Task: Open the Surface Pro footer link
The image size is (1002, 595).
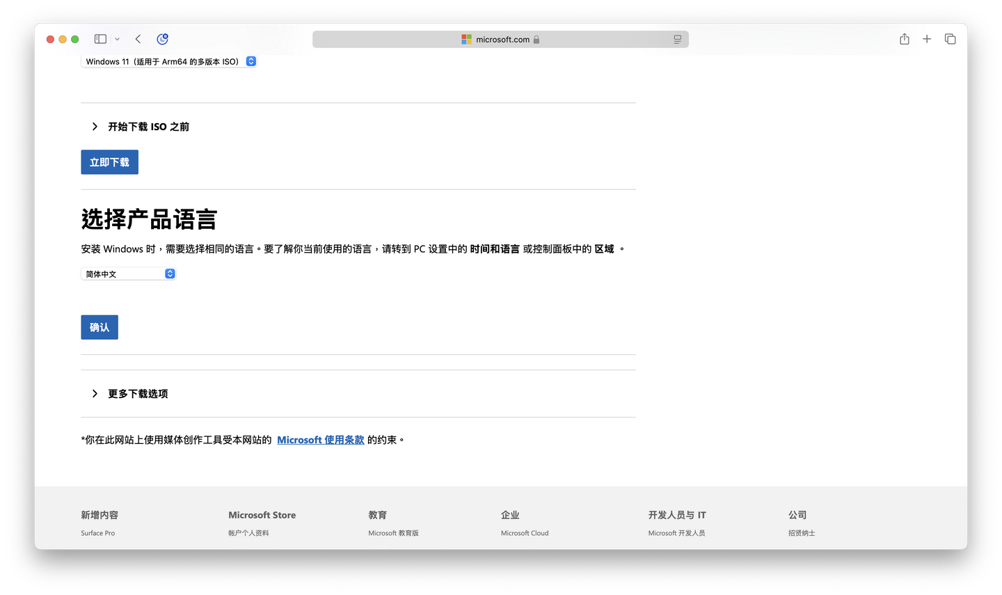Action: click(x=98, y=533)
